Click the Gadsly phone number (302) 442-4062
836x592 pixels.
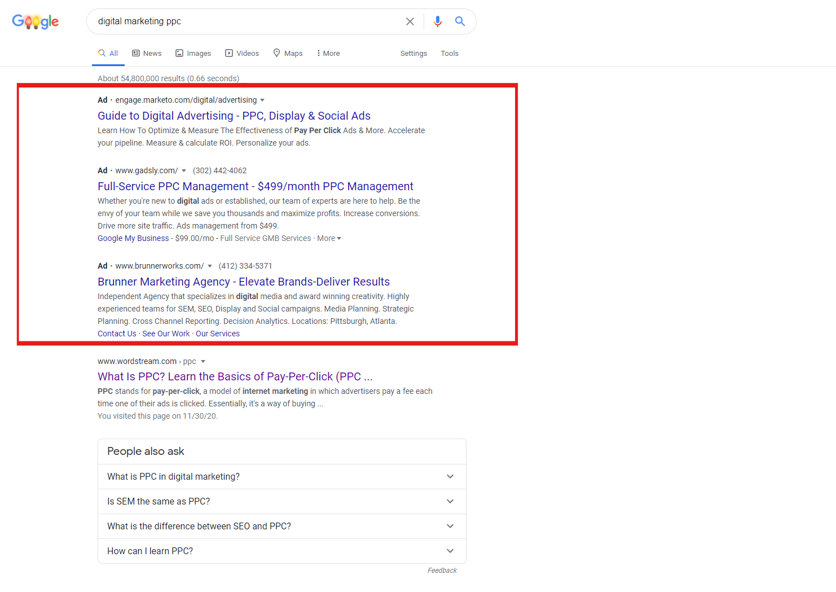pyautogui.click(x=220, y=170)
